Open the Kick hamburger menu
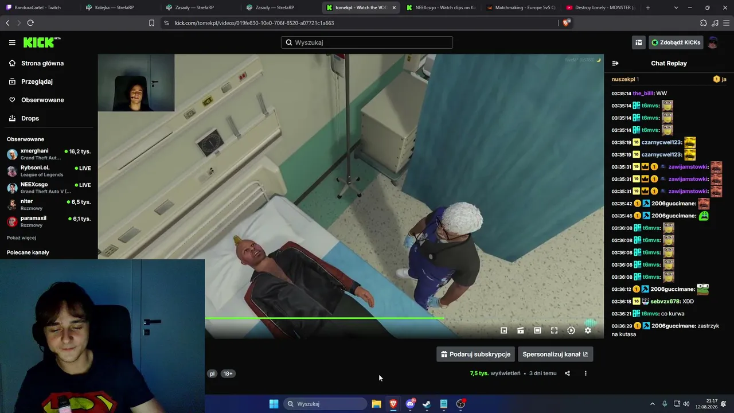 point(12,42)
